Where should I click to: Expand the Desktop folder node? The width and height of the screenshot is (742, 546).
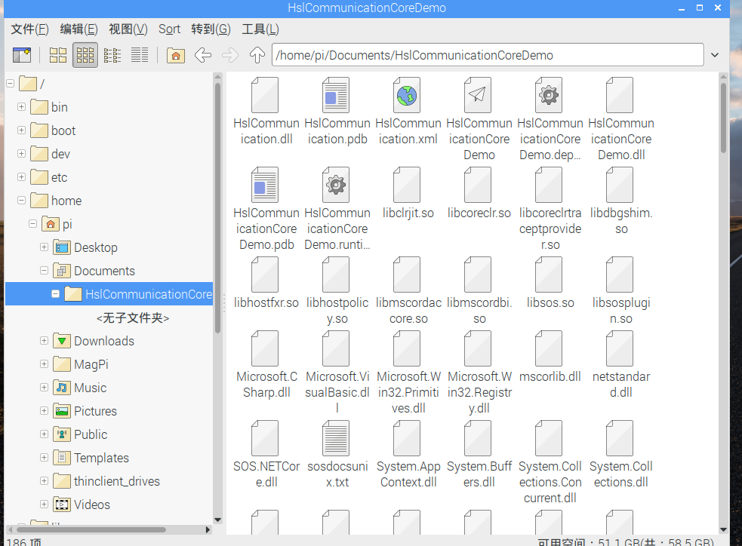pos(44,247)
